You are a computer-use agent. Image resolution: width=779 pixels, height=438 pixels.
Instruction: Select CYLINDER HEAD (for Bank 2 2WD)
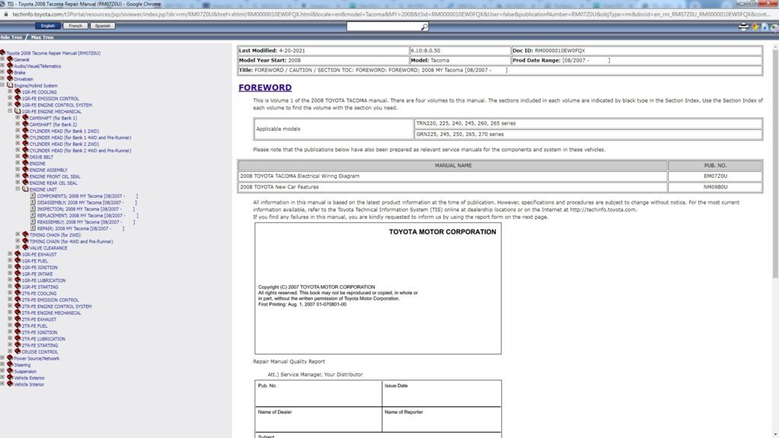(x=64, y=144)
